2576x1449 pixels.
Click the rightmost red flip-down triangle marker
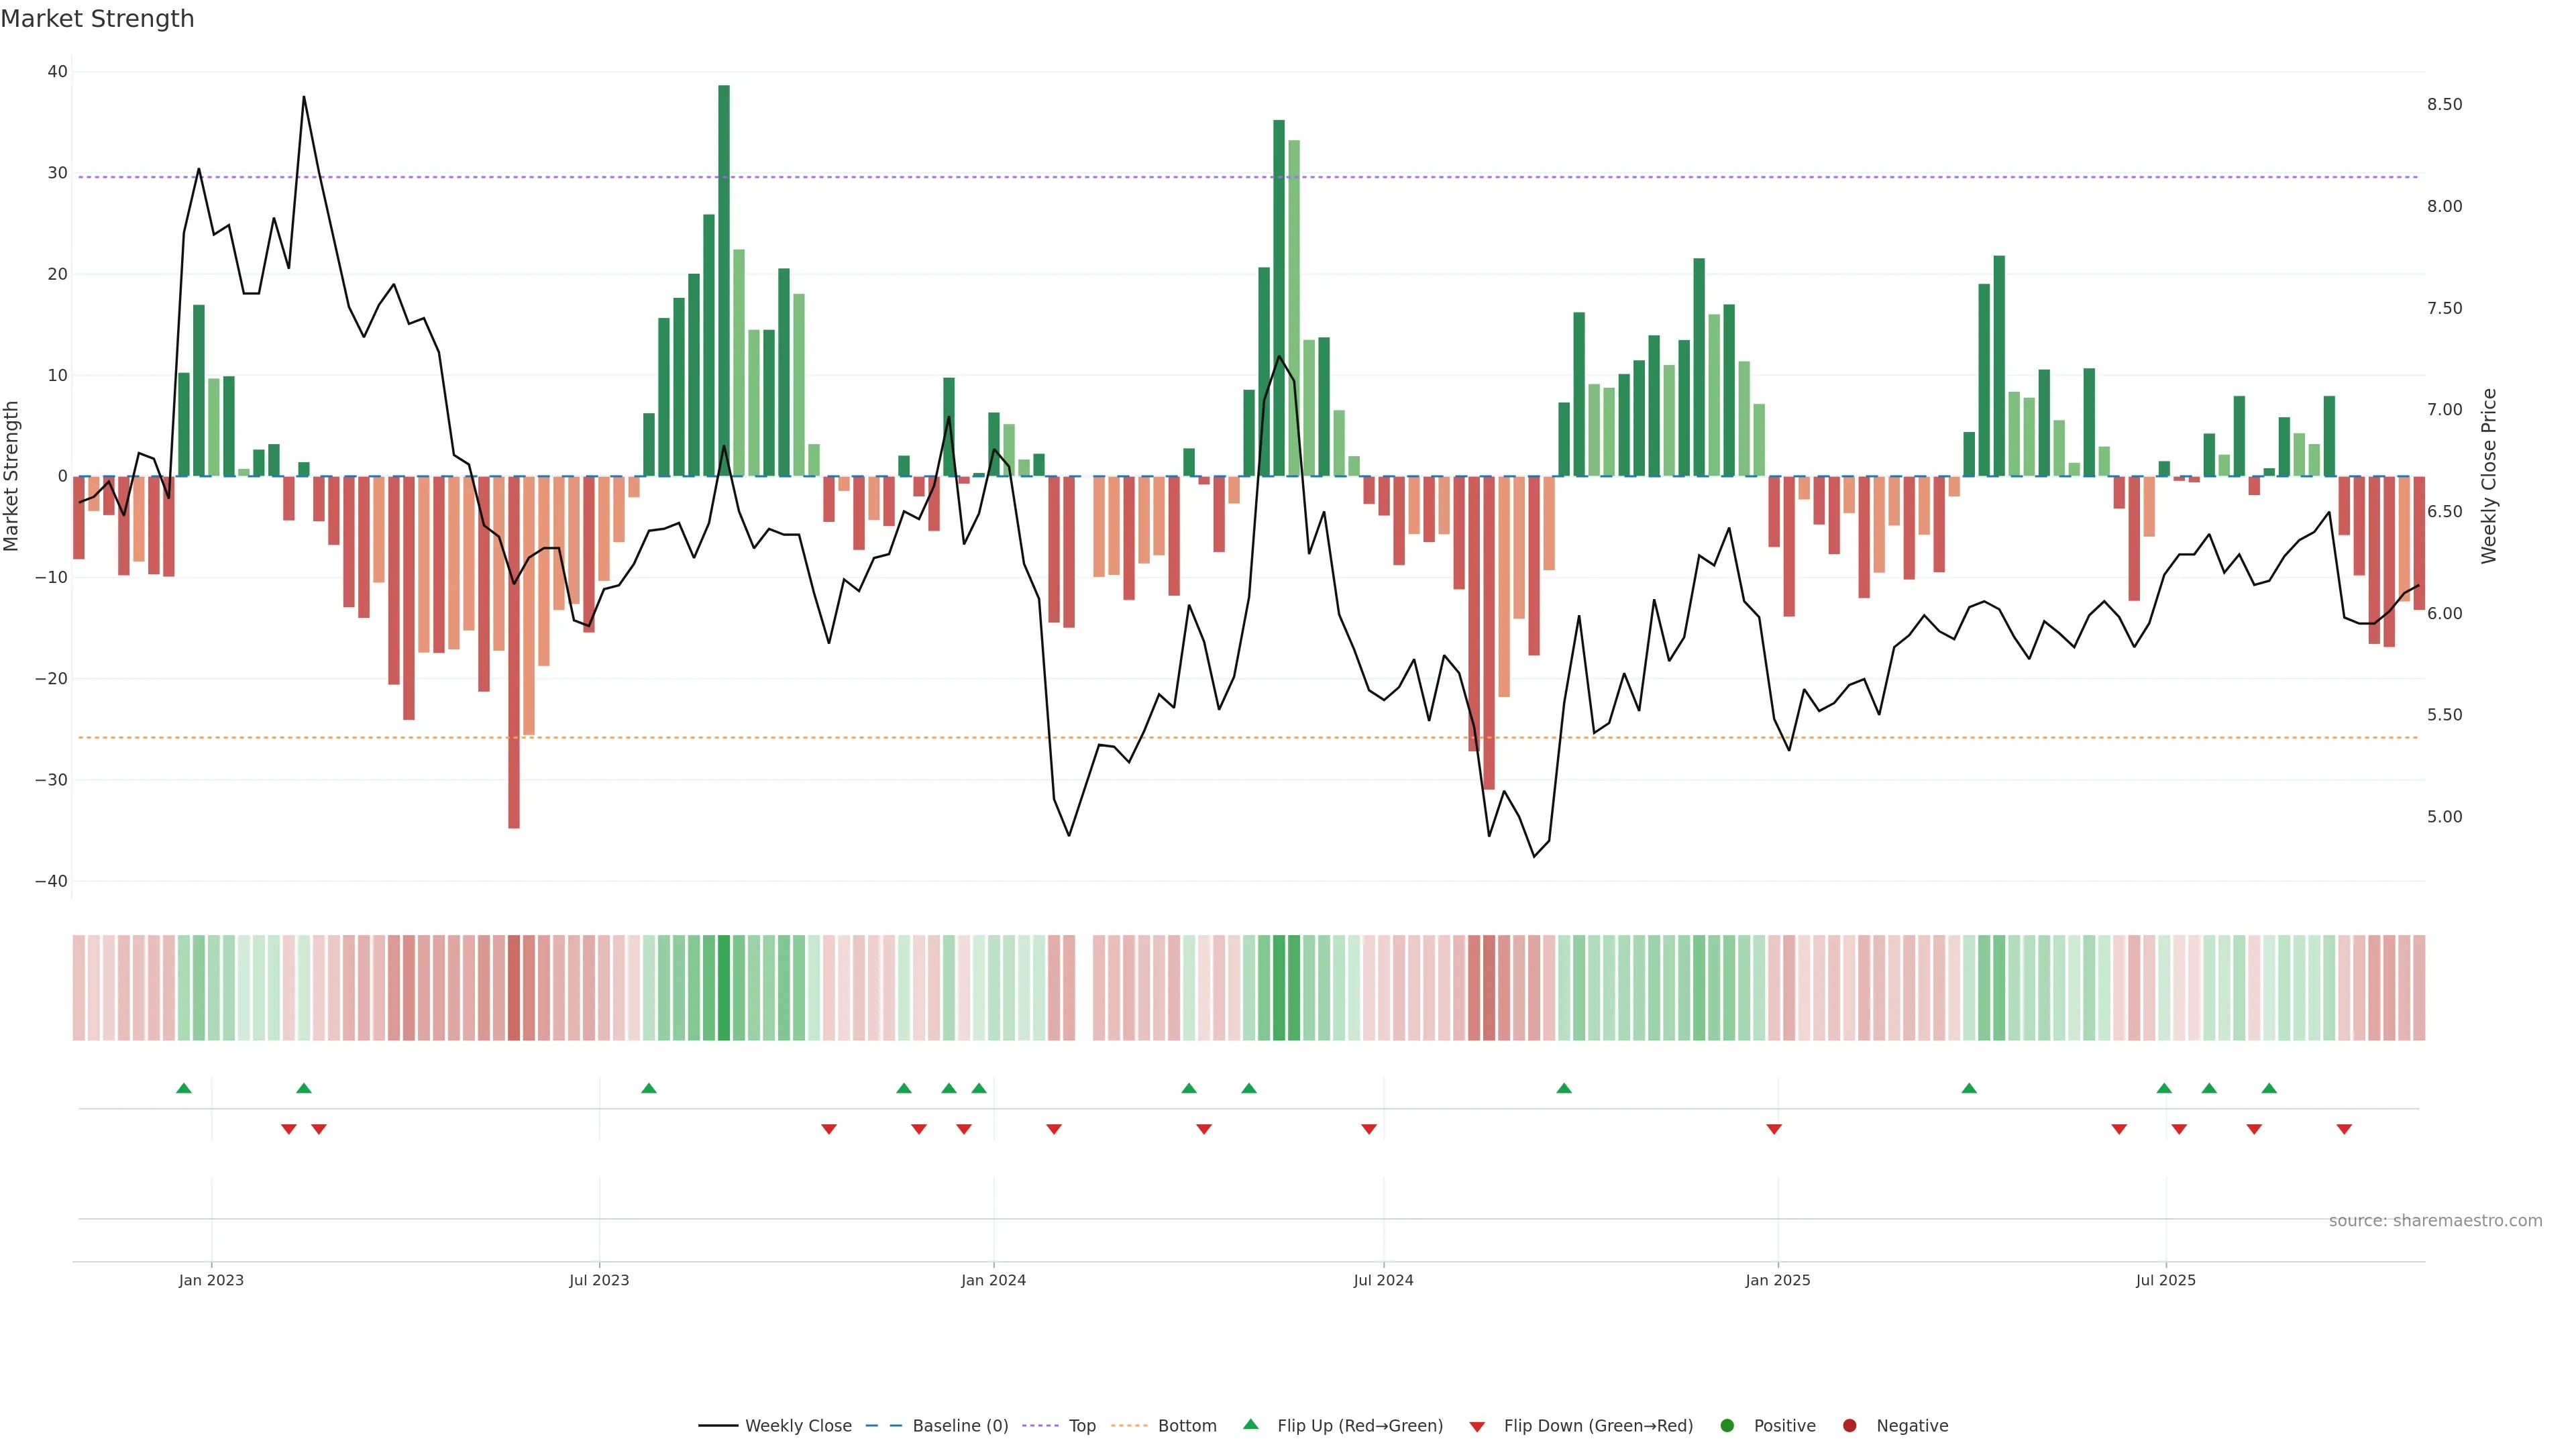coord(2344,1129)
